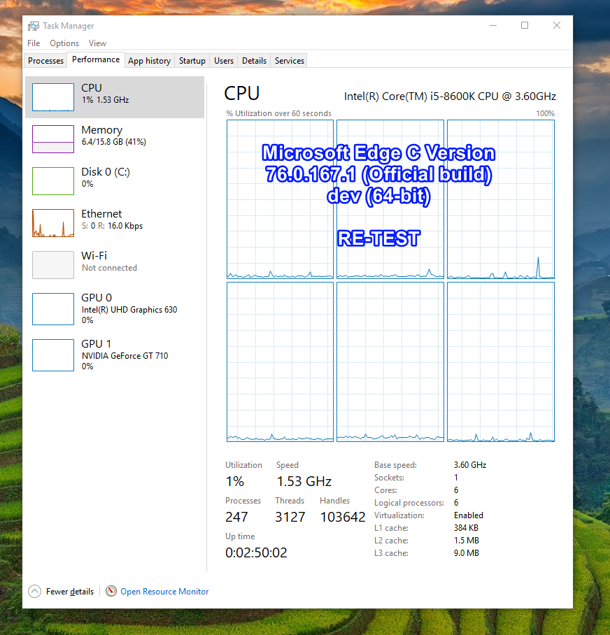Viewport: 610px width, 635px height.
Task: Click the Up time value 0:02:50:02
Action: pos(256,552)
